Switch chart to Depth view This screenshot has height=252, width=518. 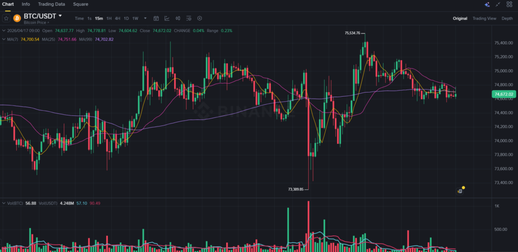507,19
